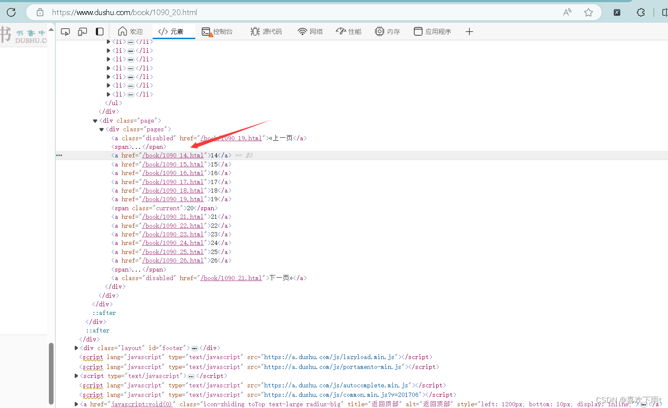The height and width of the screenshot is (408, 668).
Task: Follow the /book/1090_23.html link
Action: tap(173, 234)
